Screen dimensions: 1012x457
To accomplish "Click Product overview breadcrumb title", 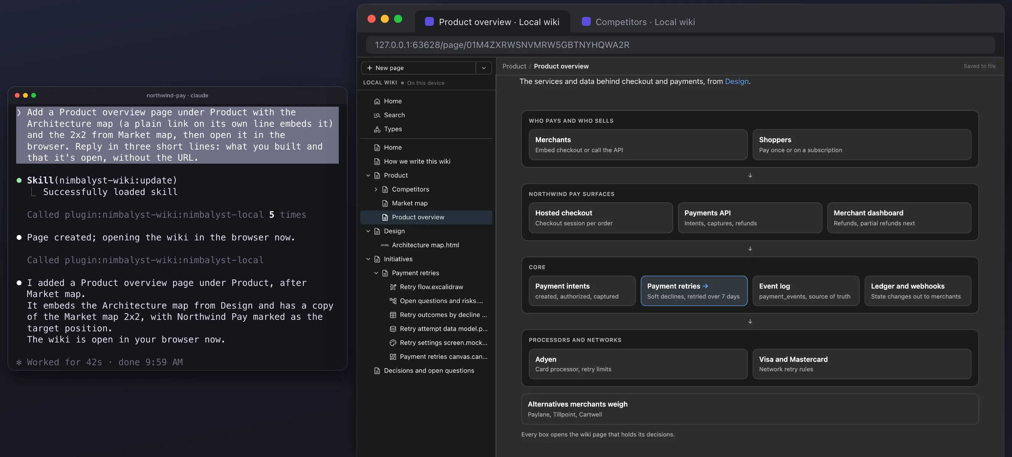I will [561, 66].
